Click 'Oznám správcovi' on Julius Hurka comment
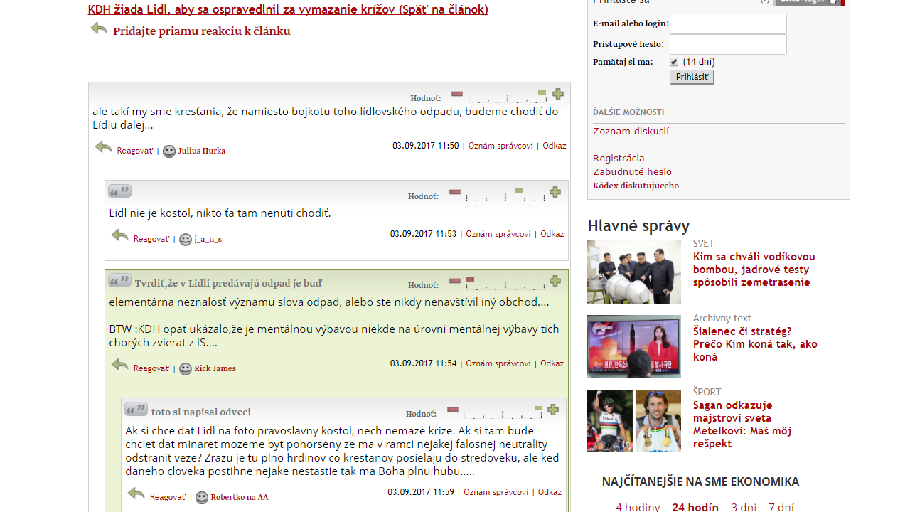Viewport: 910px width, 512px height. 500,146
